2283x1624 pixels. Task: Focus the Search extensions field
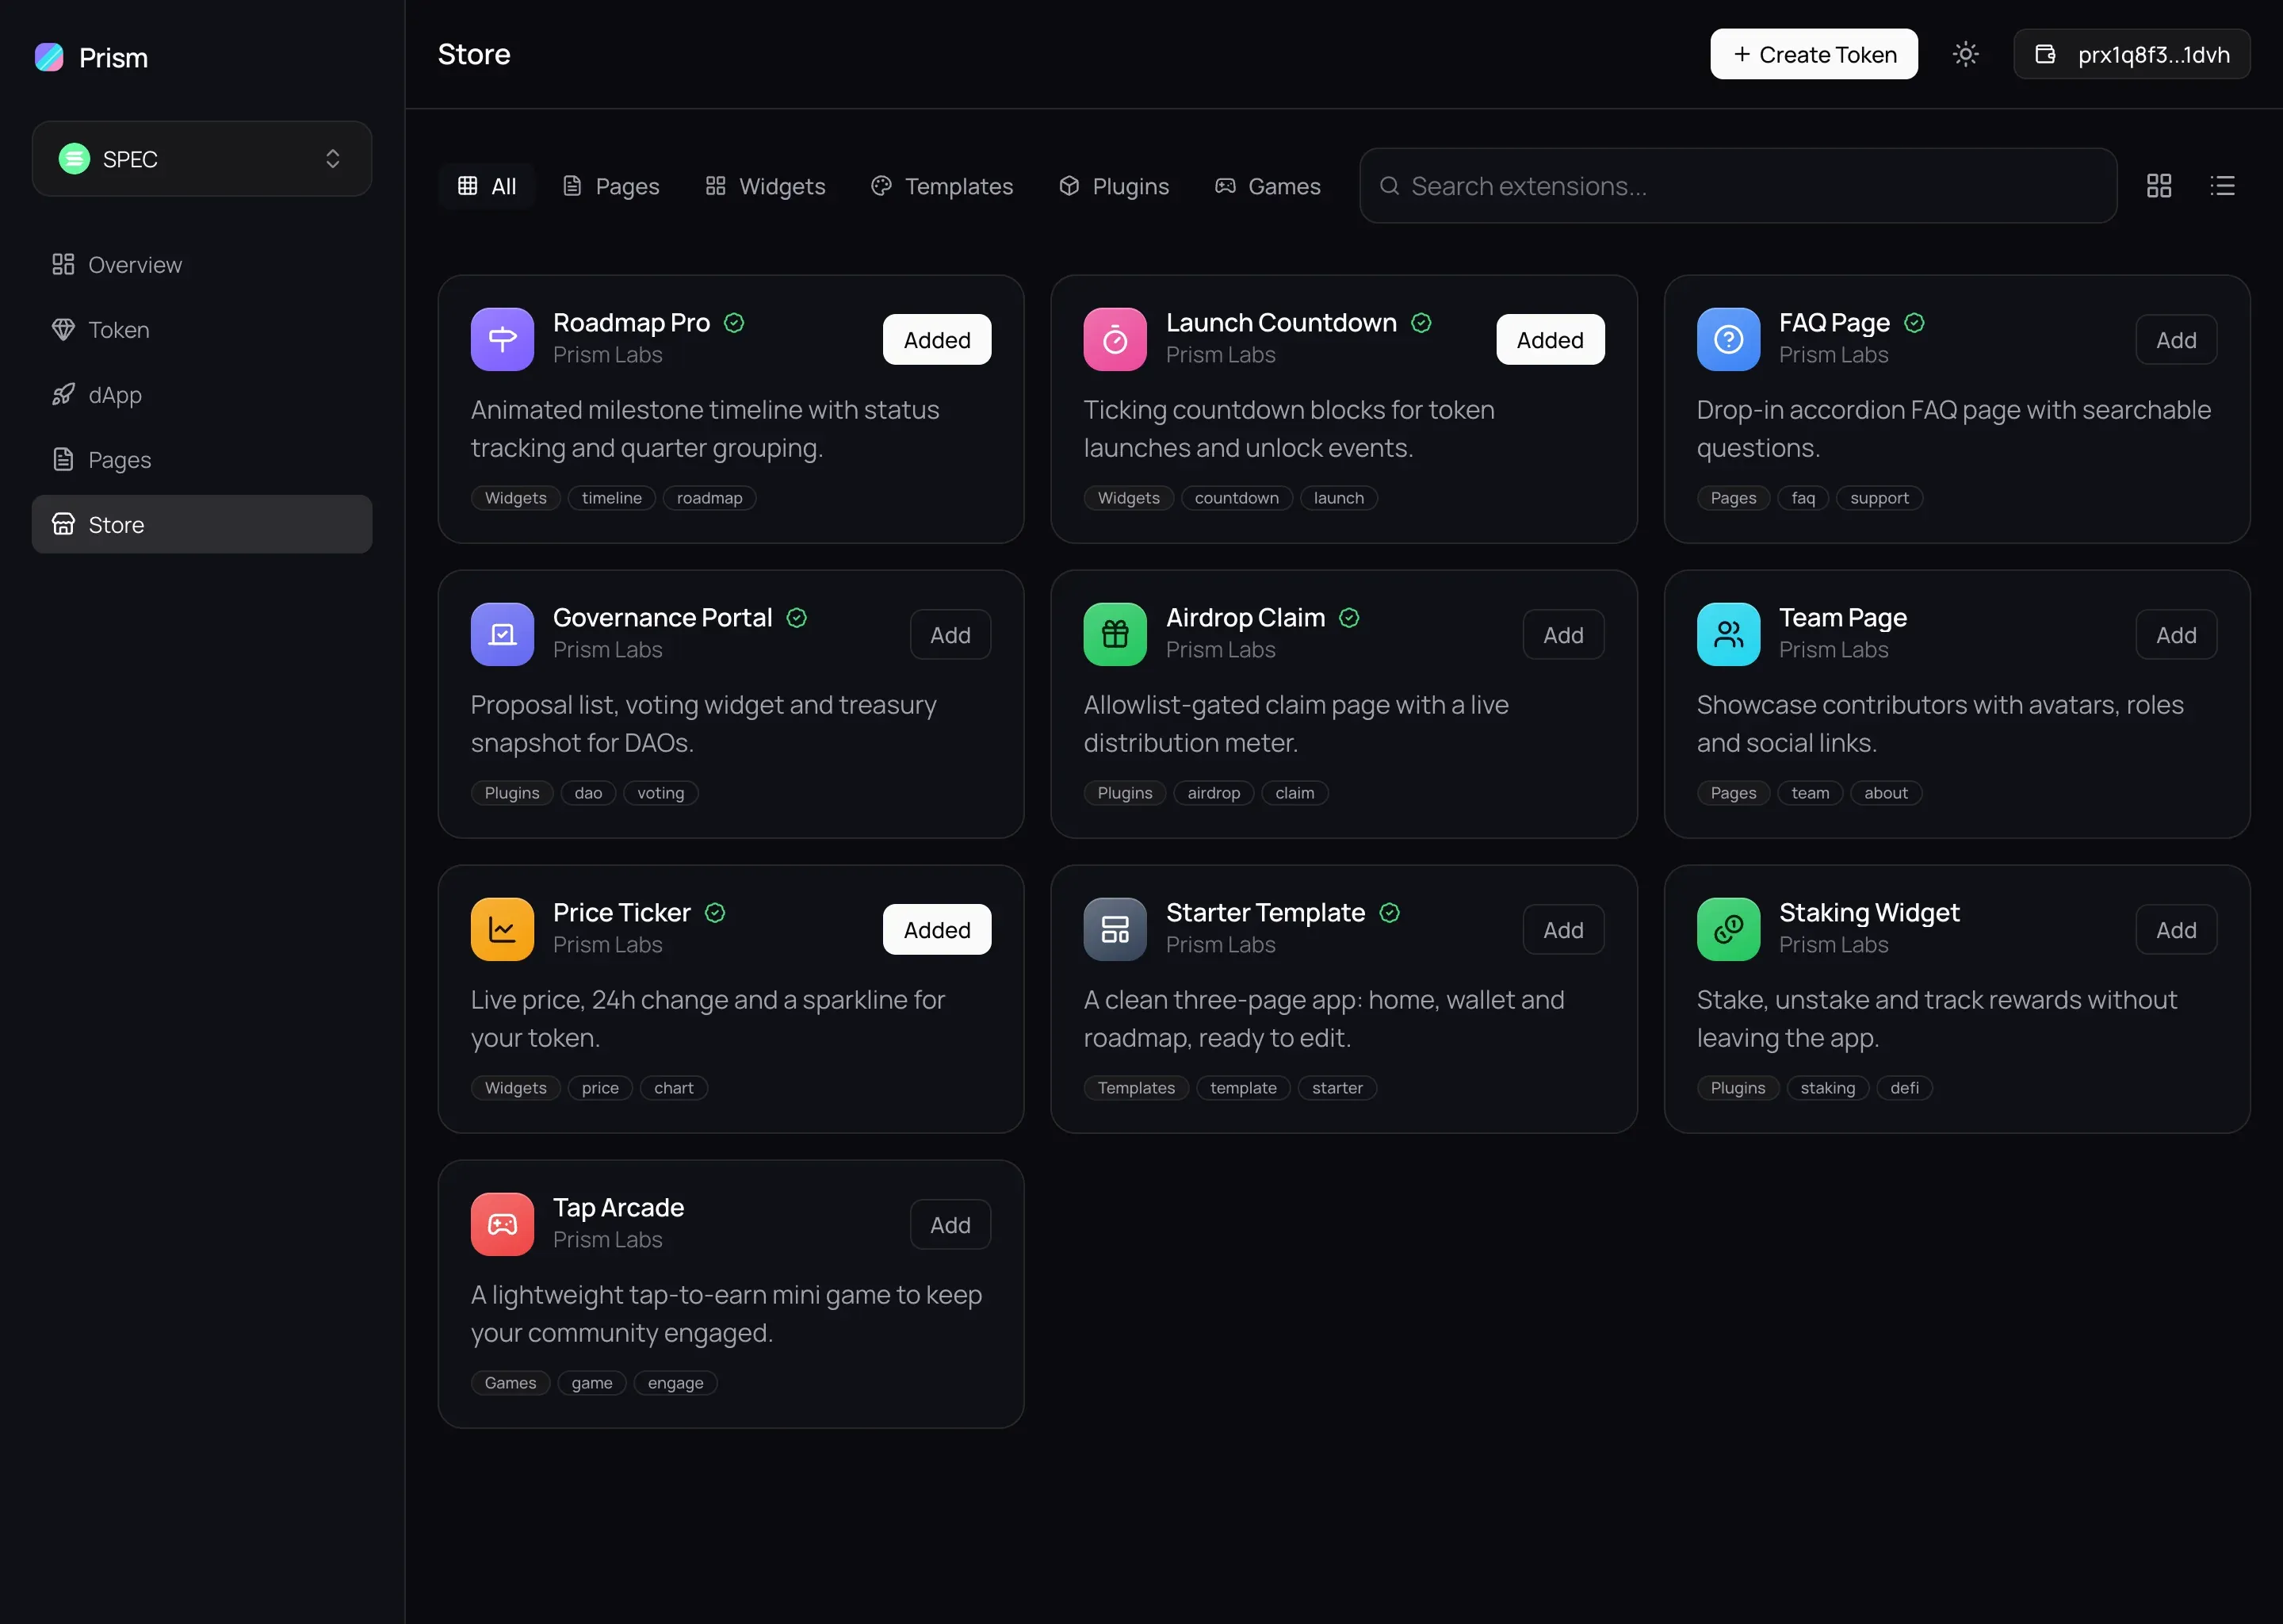click(1738, 186)
